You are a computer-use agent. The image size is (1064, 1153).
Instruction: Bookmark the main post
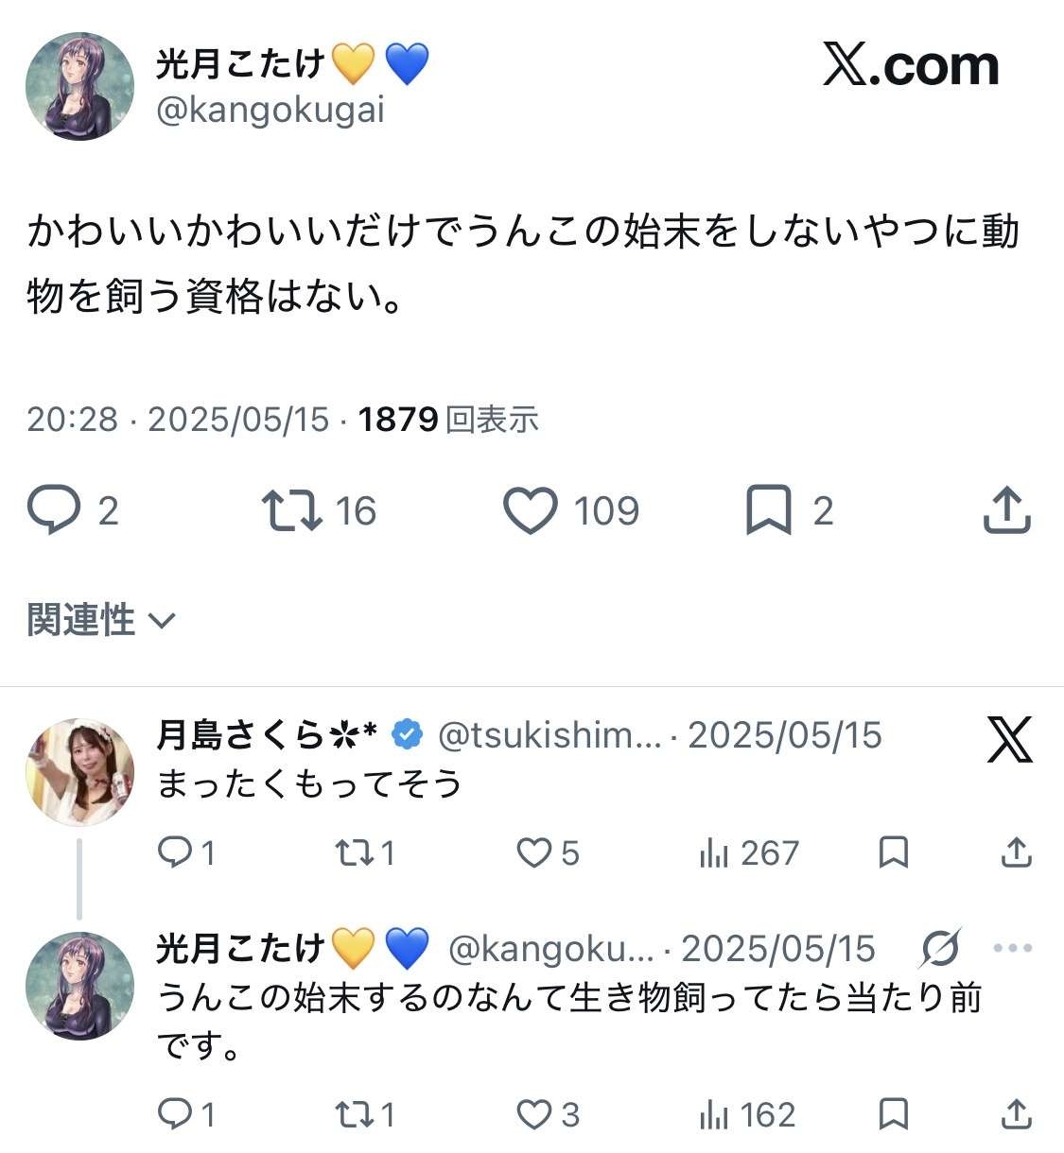tap(768, 510)
